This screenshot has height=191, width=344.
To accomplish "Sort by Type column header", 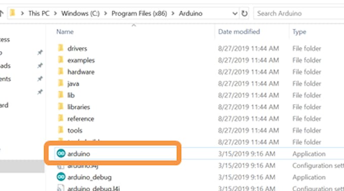I will click(299, 31).
